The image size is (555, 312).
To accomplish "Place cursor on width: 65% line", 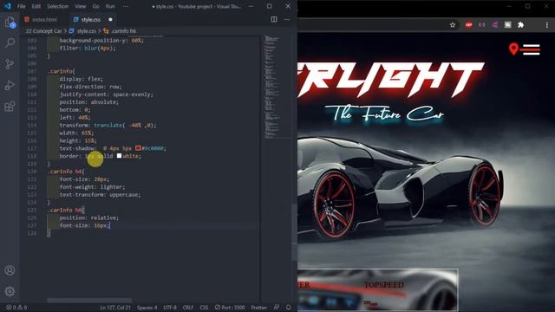I will click(x=76, y=133).
